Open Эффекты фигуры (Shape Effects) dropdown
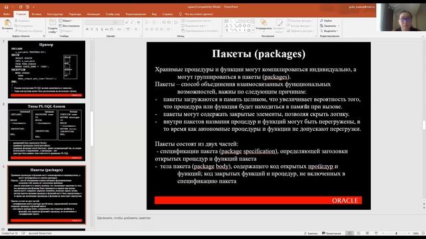 point(300,31)
